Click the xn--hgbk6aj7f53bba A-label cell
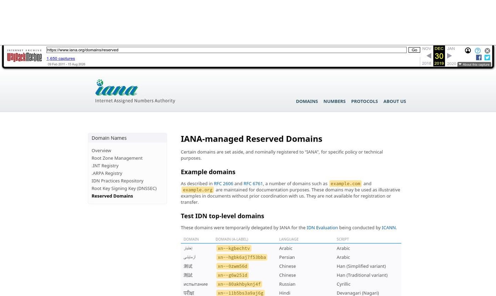The width and height of the screenshot is (496, 296). click(x=242, y=257)
